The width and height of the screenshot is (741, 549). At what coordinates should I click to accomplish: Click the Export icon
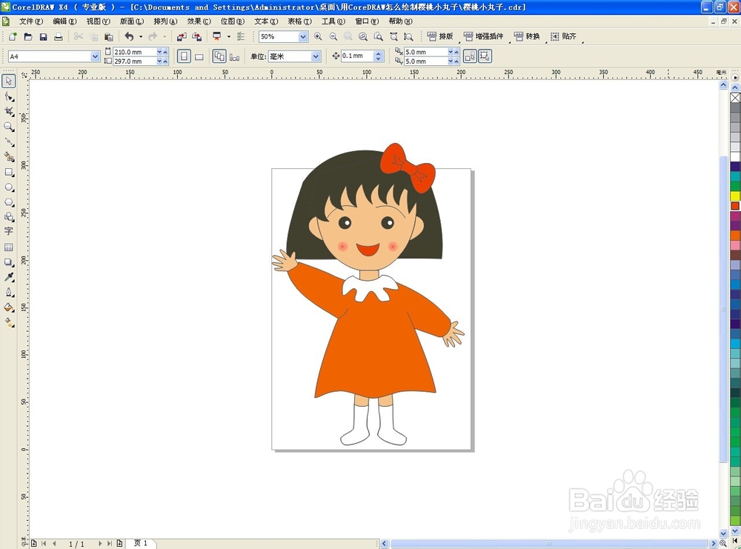point(196,36)
